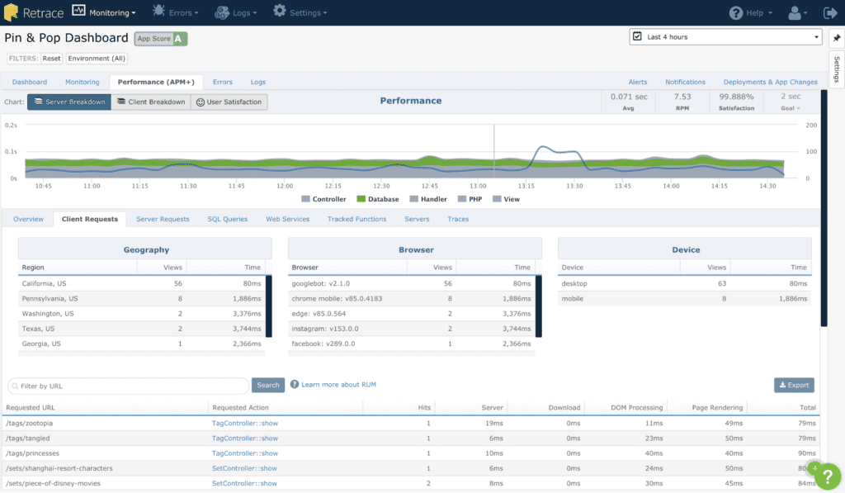Switch to the Monitoring tab

click(x=83, y=82)
